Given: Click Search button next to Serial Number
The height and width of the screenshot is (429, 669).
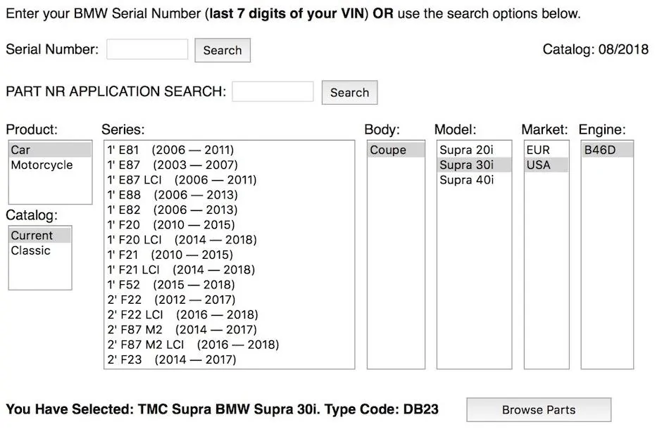Looking at the screenshot, I should point(223,50).
